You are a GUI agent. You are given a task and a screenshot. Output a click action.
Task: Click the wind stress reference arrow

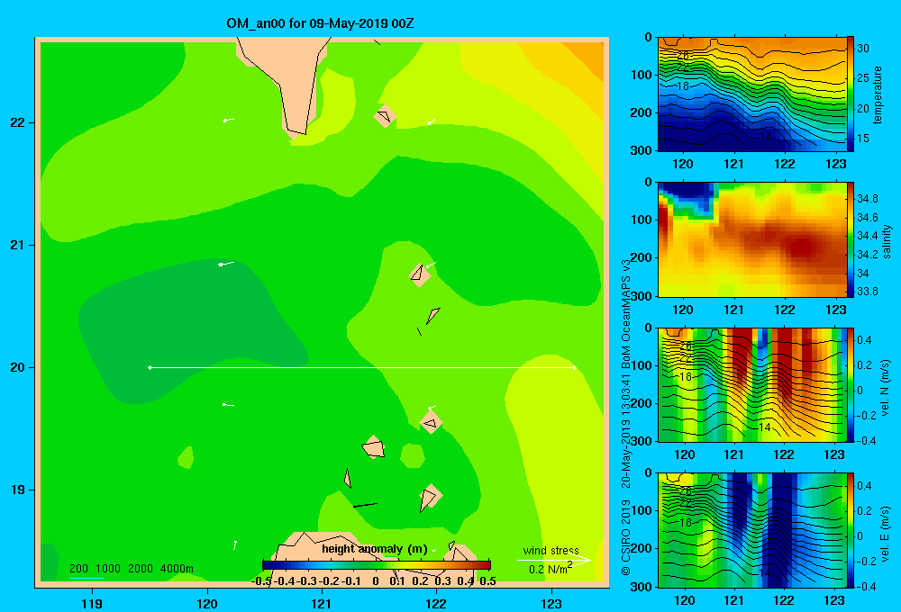pos(553,560)
